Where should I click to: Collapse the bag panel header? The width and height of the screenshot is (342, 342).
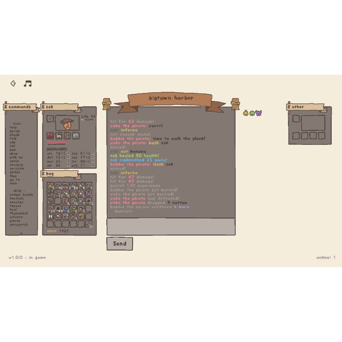[44, 174]
